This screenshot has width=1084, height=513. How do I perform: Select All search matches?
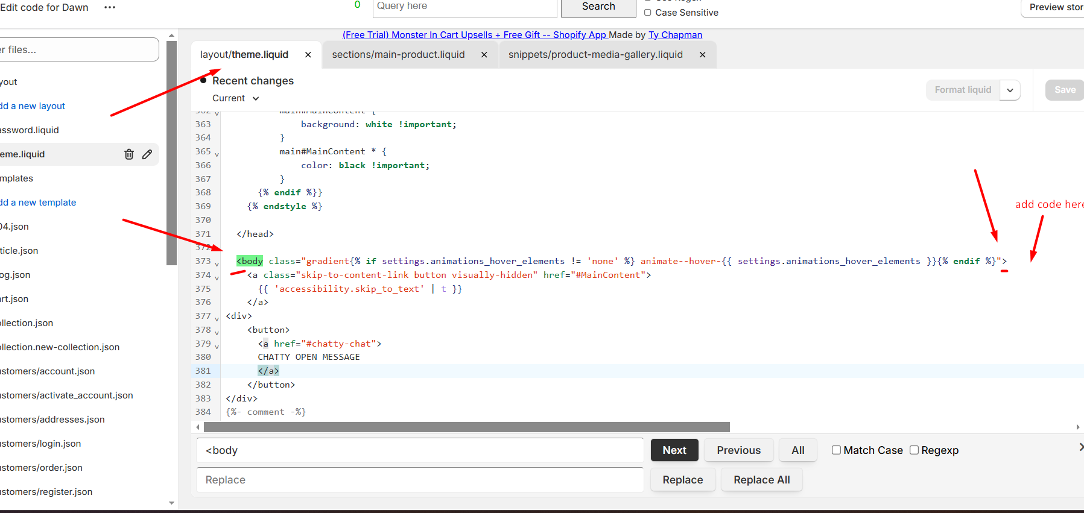click(x=798, y=450)
